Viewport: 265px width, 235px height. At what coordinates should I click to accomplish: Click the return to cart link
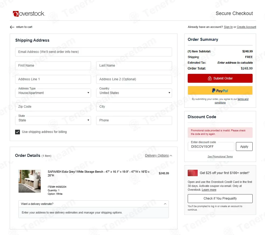tap(24, 27)
